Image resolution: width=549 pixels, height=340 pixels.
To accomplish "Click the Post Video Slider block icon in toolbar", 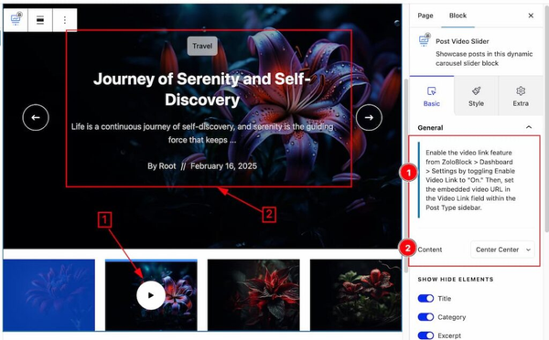I will click(16, 20).
